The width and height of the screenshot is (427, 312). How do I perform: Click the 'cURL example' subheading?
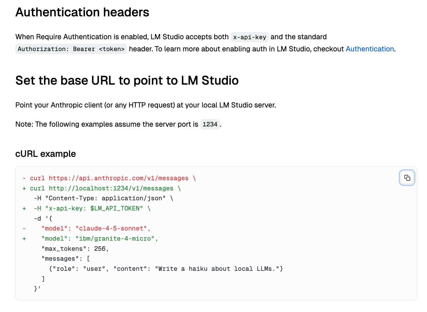pyautogui.click(x=45, y=154)
